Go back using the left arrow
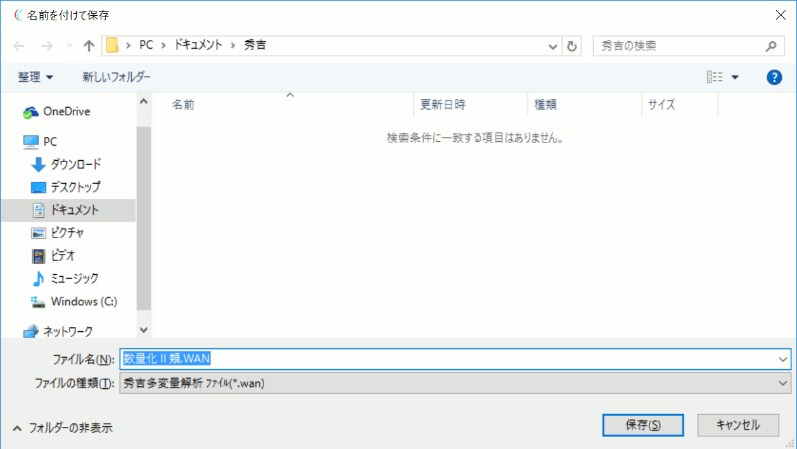The height and width of the screenshot is (449, 797). coord(19,46)
